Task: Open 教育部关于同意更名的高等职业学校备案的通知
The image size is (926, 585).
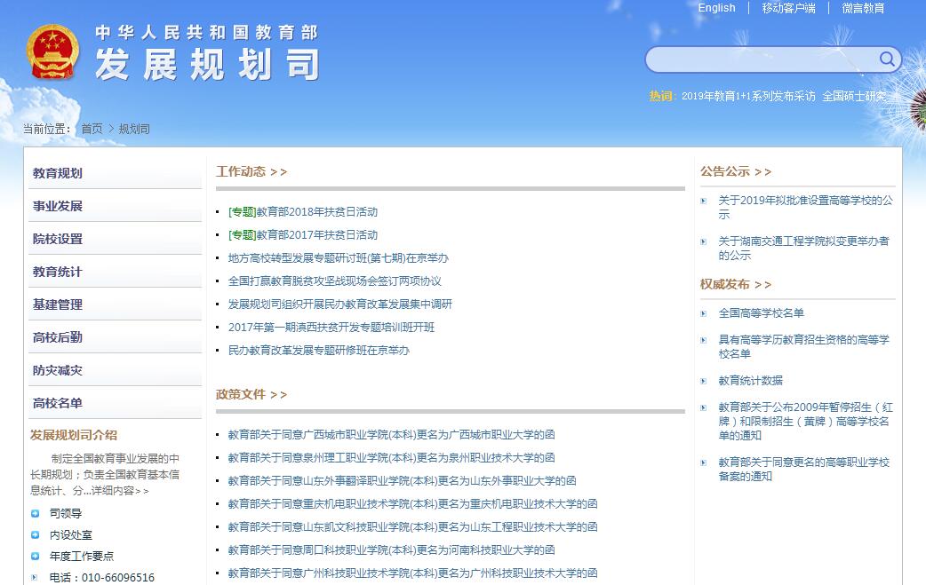Action: click(803, 469)
